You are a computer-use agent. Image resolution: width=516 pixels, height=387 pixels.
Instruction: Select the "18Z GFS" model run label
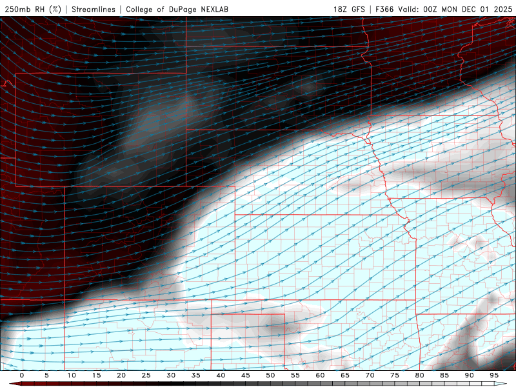tap(349, 9)
